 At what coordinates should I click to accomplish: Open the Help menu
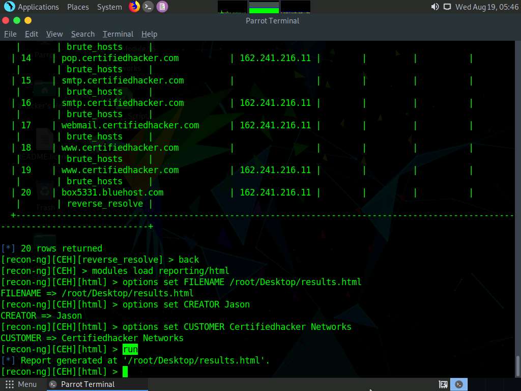click(x=149, y=34)
